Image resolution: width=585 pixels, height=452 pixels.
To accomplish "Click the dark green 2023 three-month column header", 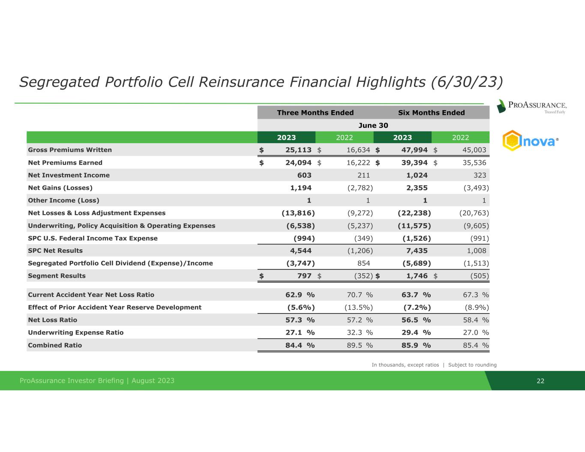I will coord(286,138).
